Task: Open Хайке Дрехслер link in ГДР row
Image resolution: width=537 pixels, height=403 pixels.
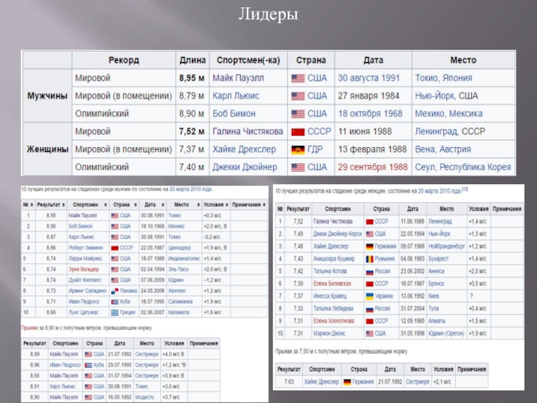Action: 244,149
